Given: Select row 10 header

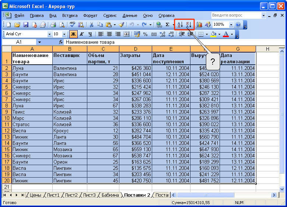Looking at the screenshot, I should (x=7, y=118).
